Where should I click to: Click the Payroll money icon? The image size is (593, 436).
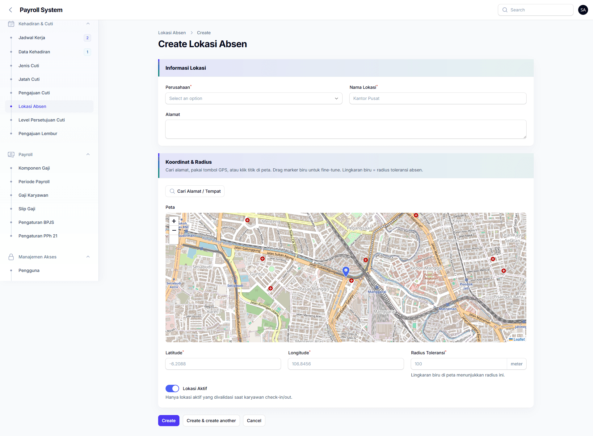point(11,154)
